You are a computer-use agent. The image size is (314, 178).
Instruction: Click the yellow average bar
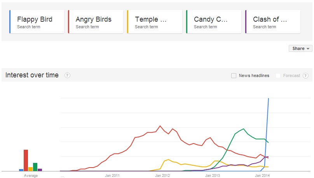coord(31,169)
